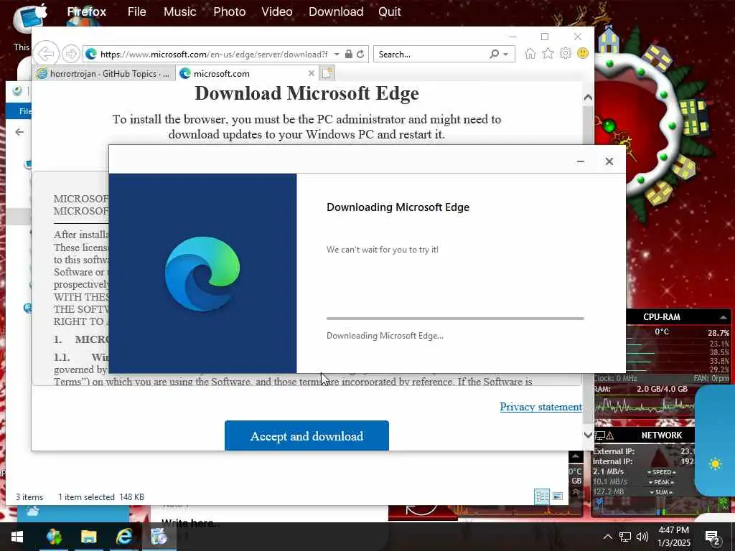735x551 pixels.
Task: Click the running installer taskbar icon
Action: pyautogui.click(x=159, y=537)
